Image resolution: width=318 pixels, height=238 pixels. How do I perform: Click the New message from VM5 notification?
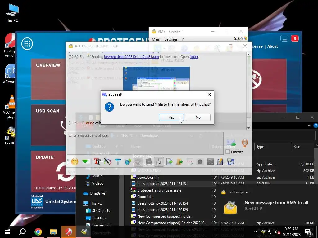point(267,205)
